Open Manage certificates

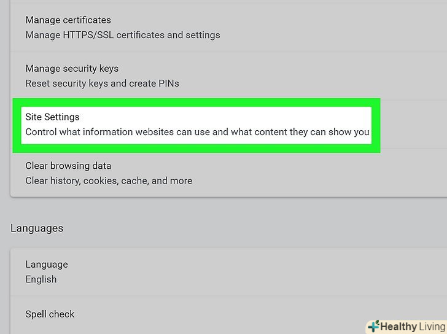coord(68,20)
